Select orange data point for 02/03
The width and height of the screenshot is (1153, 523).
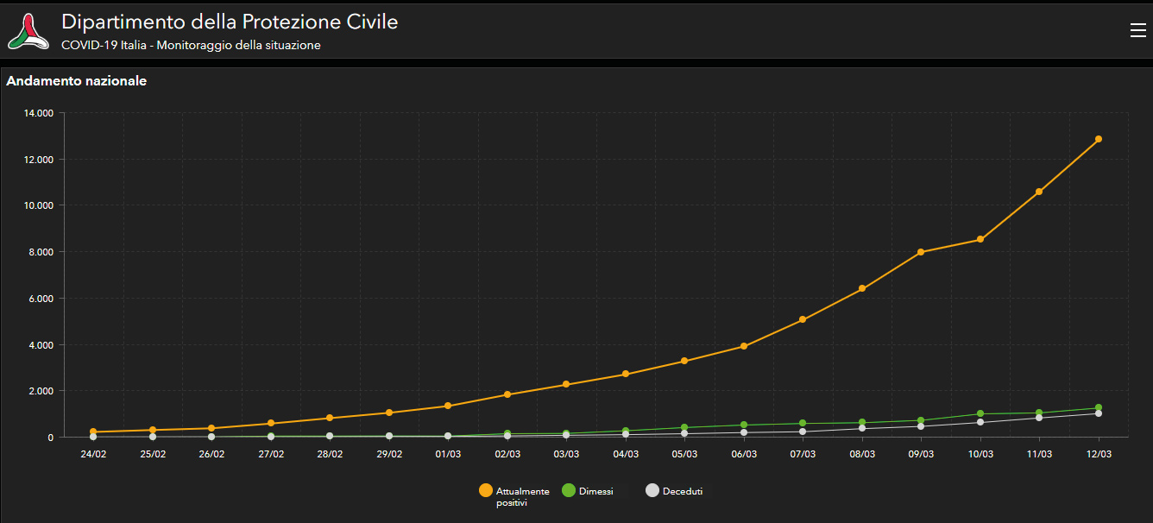[x=507, y=394]
